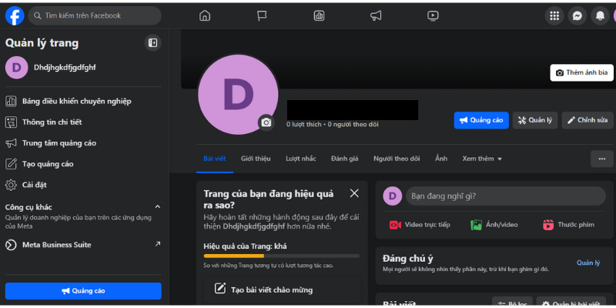Click the Cài đặt gear icon
Image resolution: width=616 pixels, height=308 pixels.
click(11, 185)
